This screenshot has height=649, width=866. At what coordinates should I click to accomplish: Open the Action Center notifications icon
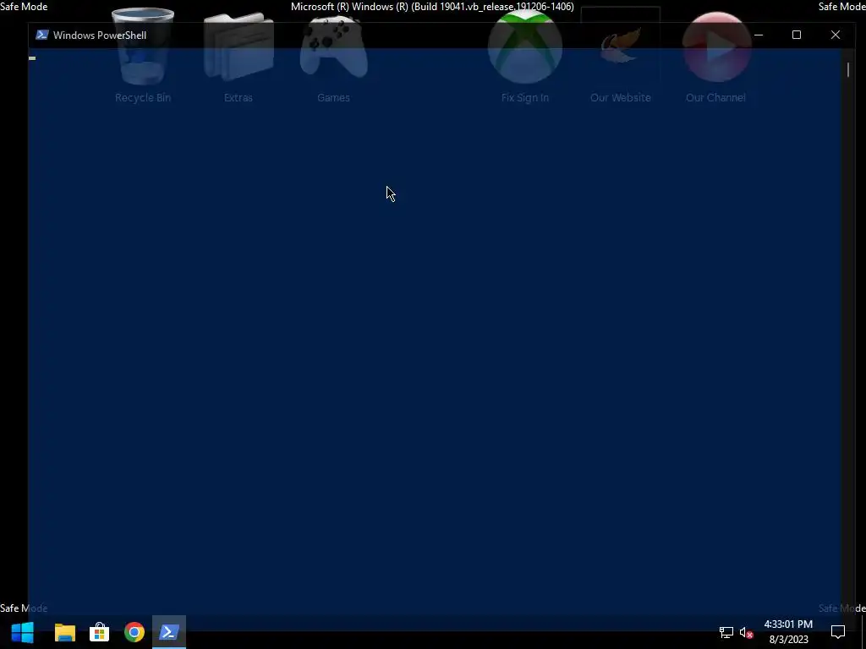[x=838, y=632]
